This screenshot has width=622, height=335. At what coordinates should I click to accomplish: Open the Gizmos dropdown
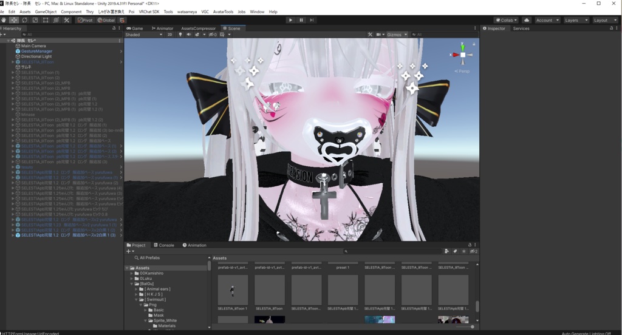point(397,35)
